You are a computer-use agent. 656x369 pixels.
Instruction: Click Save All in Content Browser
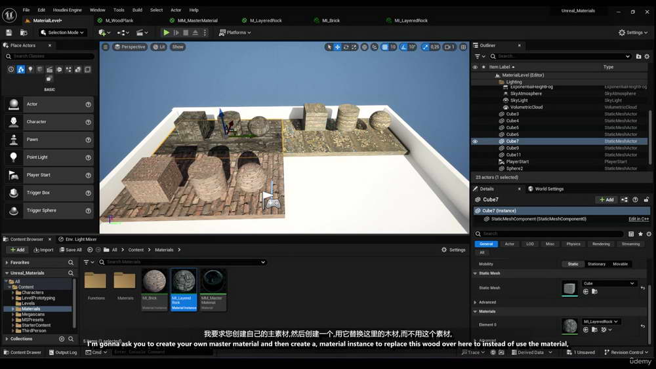[x=71, y=250]
